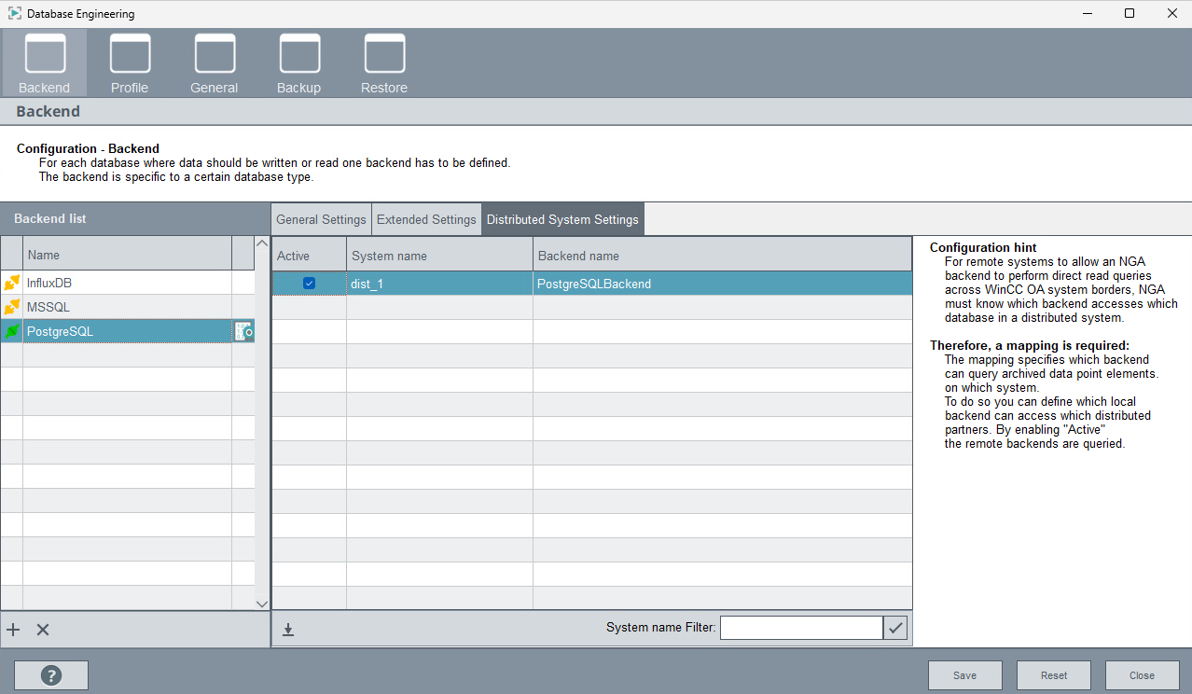Open the Restore section
The height and width of the screenshot is (694, 1192).
[x=384, y=62]
